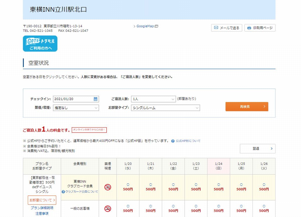
Task: Select general guest 500円 on 1/24
Action: 218,211
